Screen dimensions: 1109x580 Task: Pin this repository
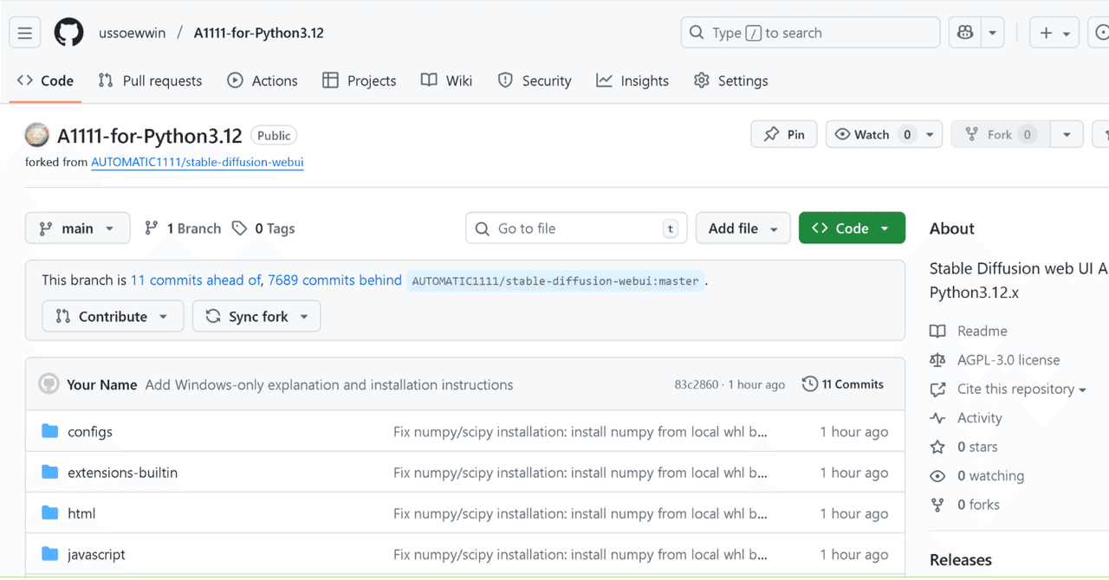pos(783,133)
